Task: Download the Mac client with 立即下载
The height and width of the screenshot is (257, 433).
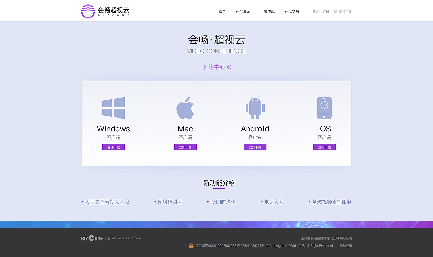Action: click(185, 147)
